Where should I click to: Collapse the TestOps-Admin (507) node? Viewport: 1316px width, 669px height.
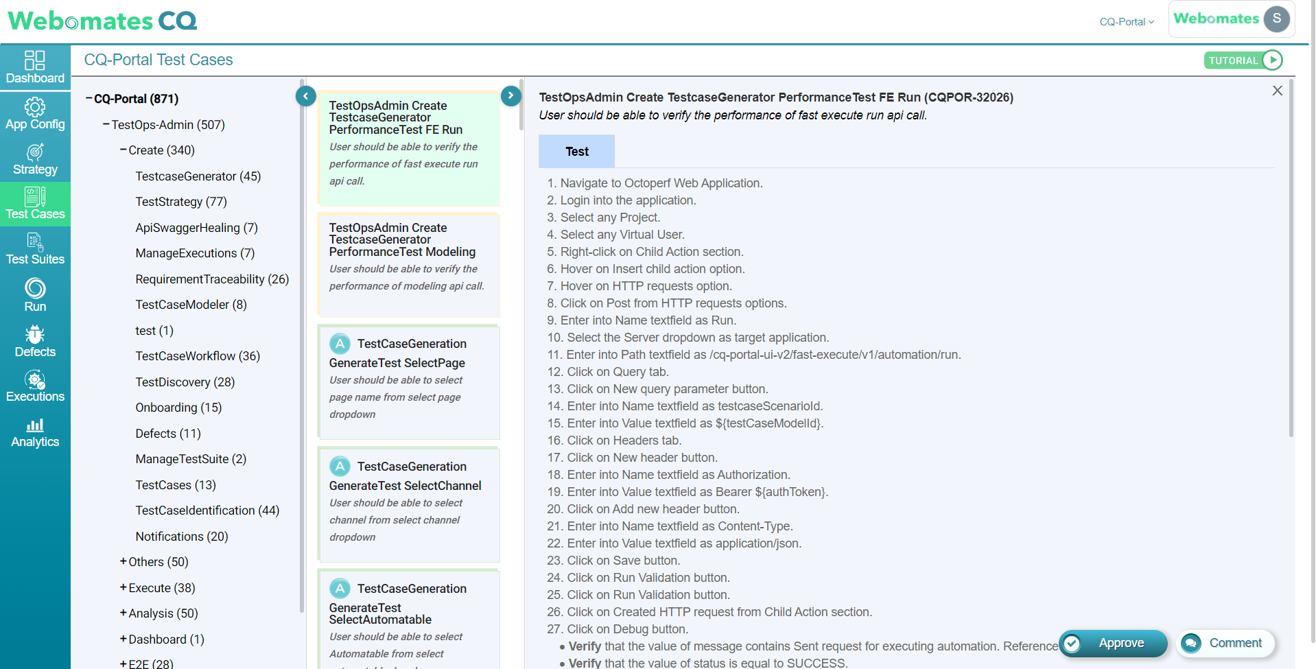[106, 124]
